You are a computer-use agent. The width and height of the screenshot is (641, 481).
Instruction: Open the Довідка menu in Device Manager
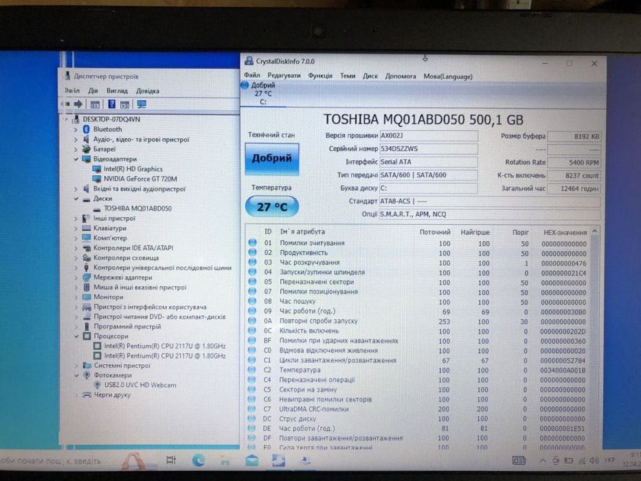click(x=148, y=91)
